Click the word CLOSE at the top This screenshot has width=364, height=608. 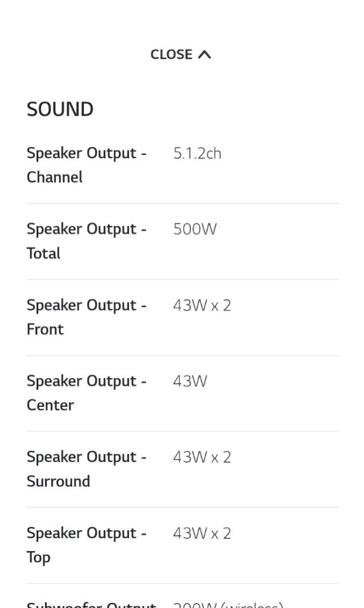point(172,54)
